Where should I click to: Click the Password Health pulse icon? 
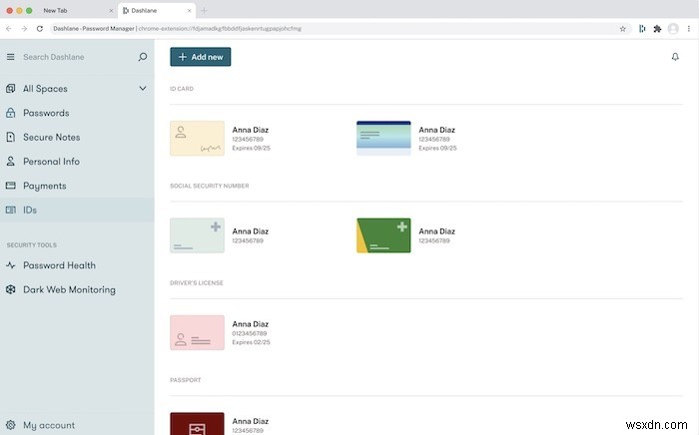coord(11,265)
